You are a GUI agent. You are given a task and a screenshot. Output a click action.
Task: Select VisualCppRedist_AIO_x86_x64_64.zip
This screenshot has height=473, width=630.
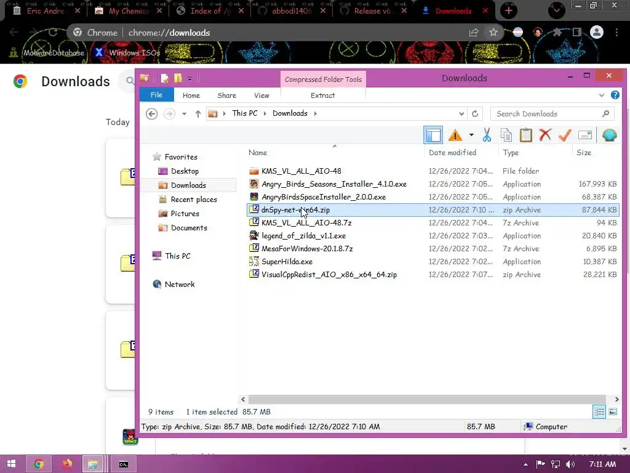pyautogui.click(x=329, y=274)
